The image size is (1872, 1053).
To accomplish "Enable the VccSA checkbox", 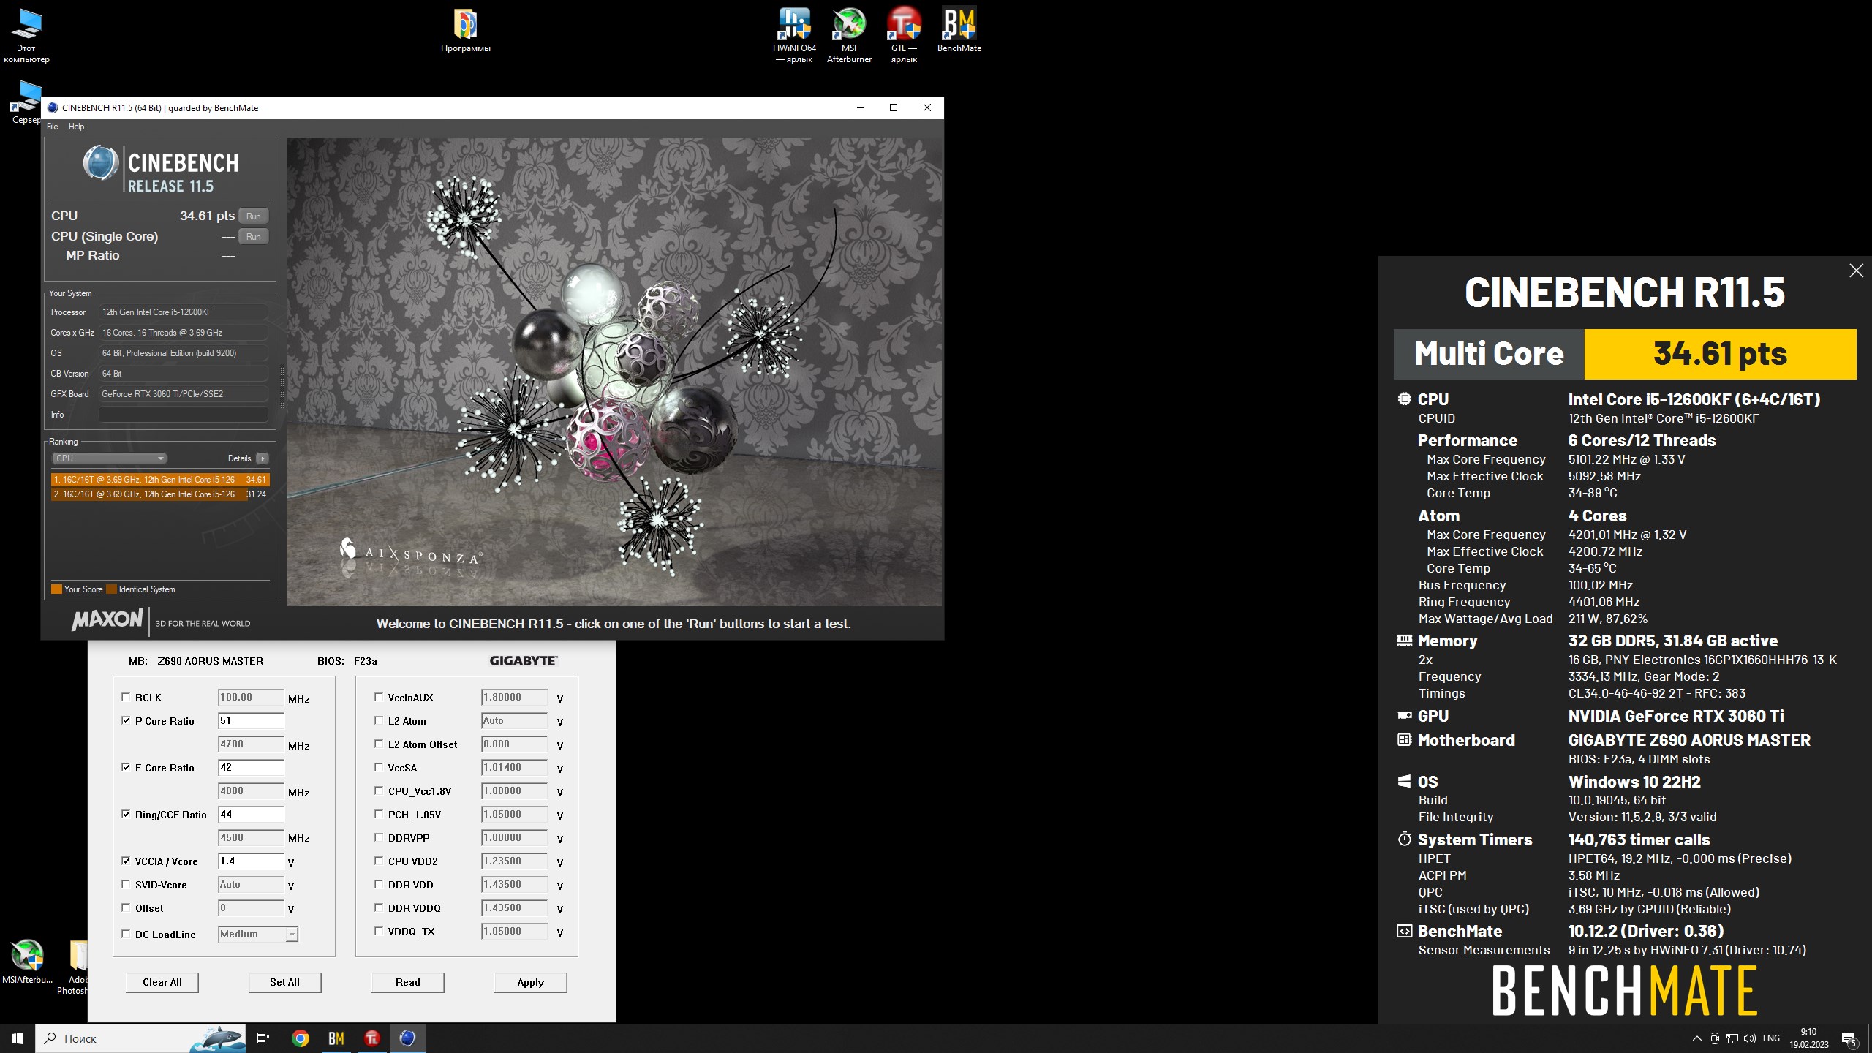I will point(379,767).
